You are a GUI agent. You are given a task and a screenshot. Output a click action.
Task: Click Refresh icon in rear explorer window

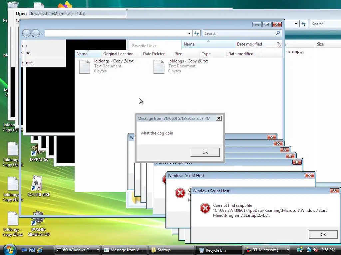pyautogui.click(x=304, y=24)
